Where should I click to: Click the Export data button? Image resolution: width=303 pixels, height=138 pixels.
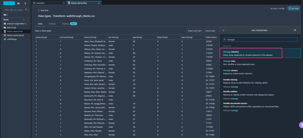coord(210,31)
